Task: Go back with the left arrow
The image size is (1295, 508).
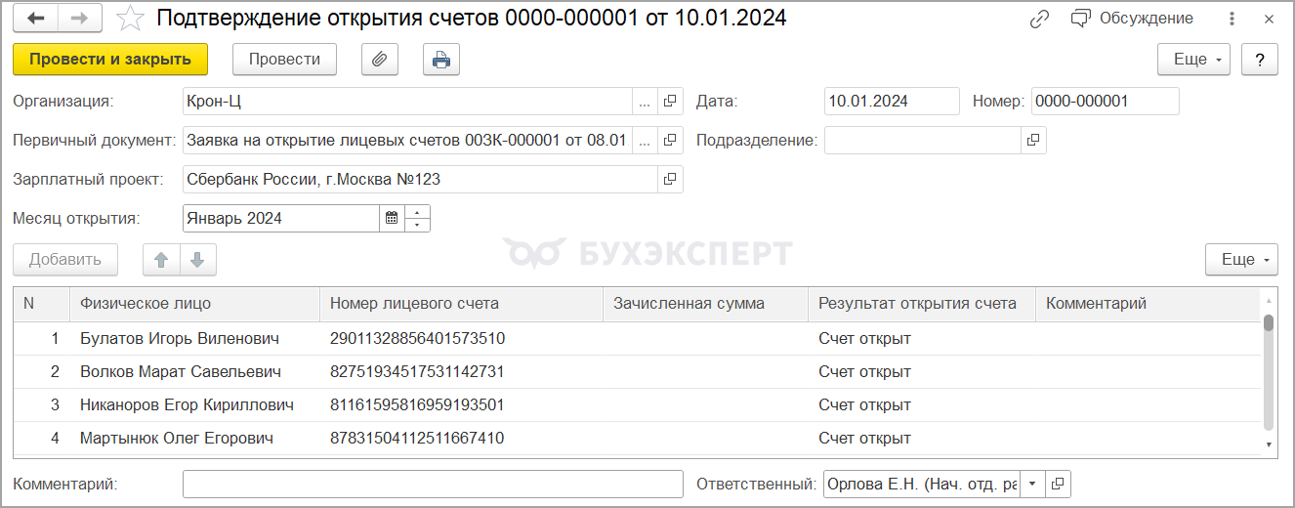Action: pyautogui.click(x=36, y=19)
